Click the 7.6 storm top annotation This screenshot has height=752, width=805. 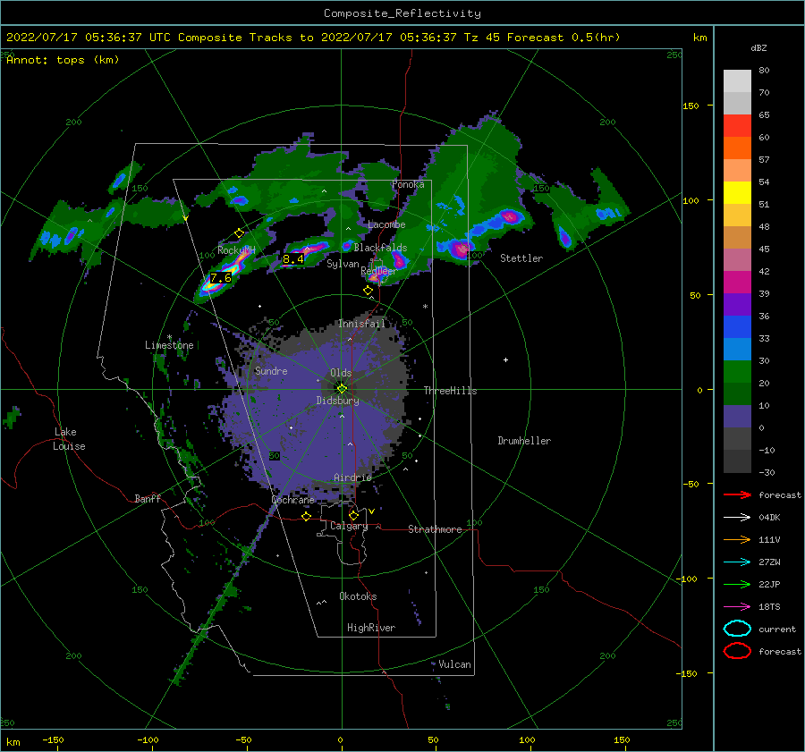coord(221,278)
